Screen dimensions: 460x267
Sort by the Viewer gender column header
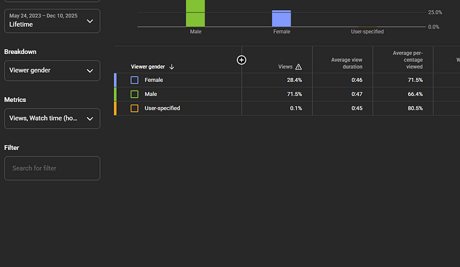[148, 67]
